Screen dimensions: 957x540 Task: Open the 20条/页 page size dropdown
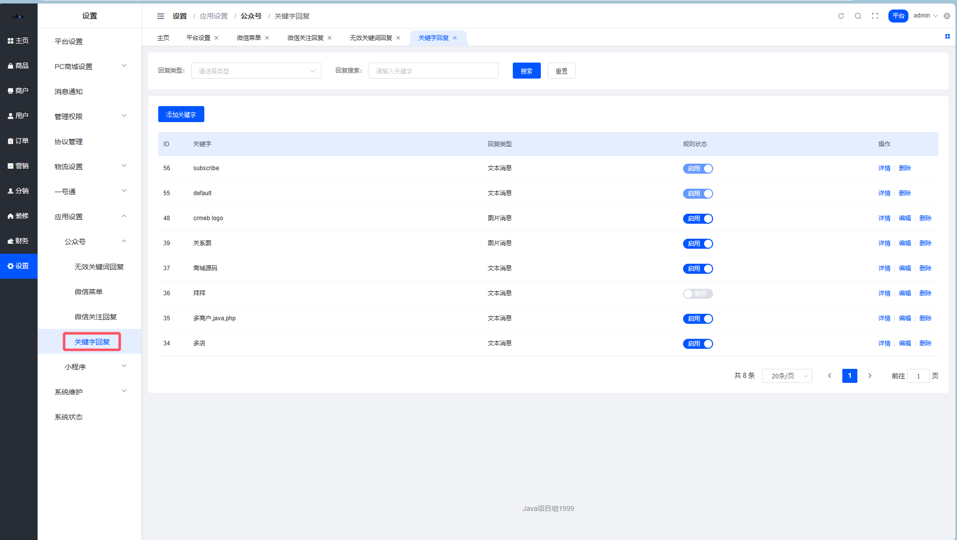click(x=787, y=376)
